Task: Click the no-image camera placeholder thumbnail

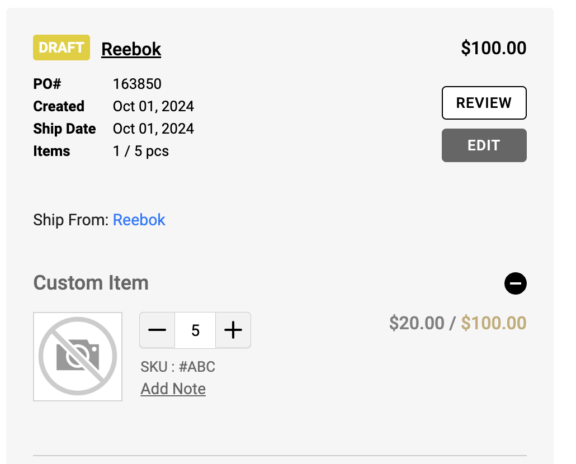Action: [78, 357]
